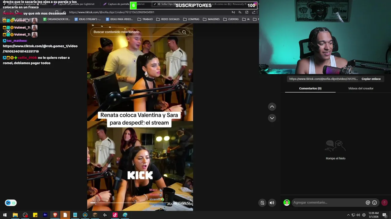This screenshot has width=391, height=219.
Task: Open the screen recorder icon in taskbar
Action: point(25,215)
